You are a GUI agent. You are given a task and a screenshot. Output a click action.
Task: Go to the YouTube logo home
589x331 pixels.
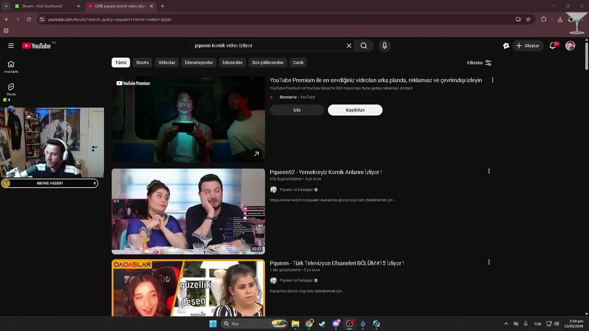click(x=36, y=46)
